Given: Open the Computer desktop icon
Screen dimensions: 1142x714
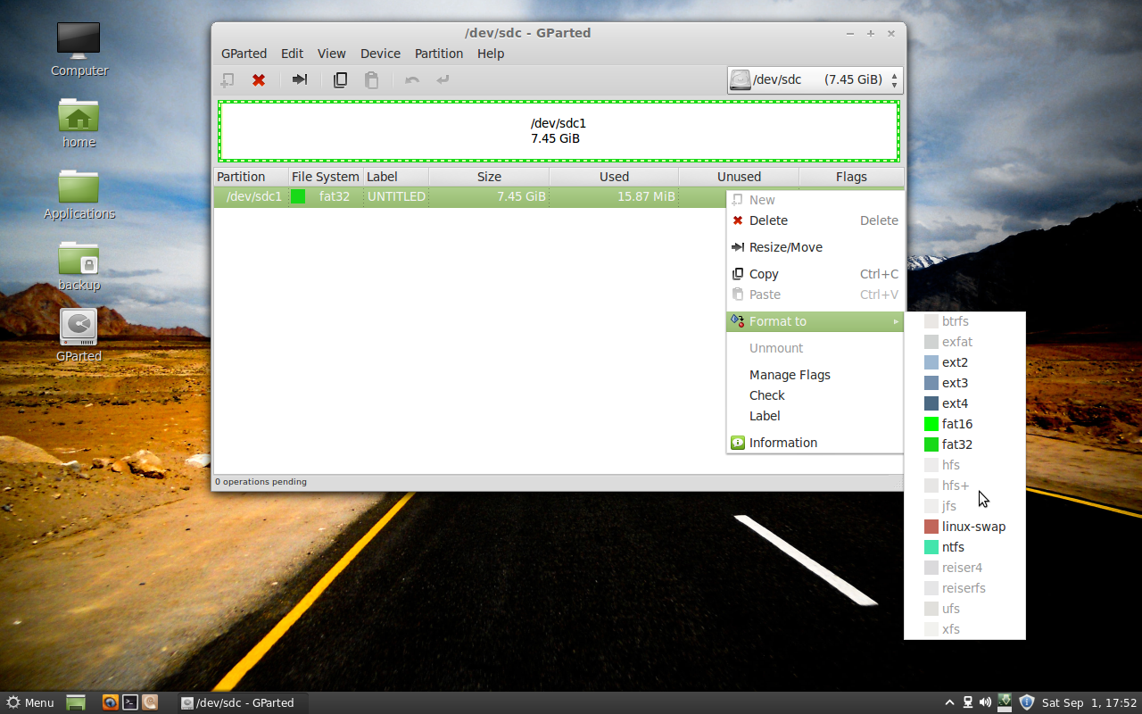Looking at the screenshot, I should coord(79,50).
